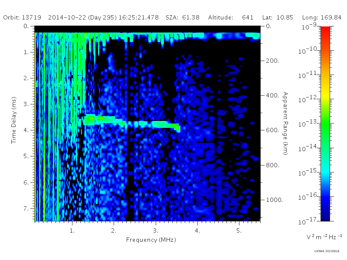Click the 'V² m⁻² Hz⁻¹' units label
Image resolution: width=347 pixels, height=260 pixels.
(324, 237)
